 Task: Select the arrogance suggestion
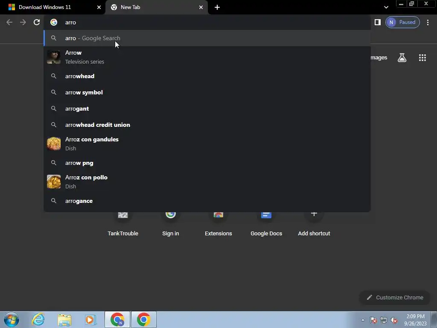[x=207, y=201]
